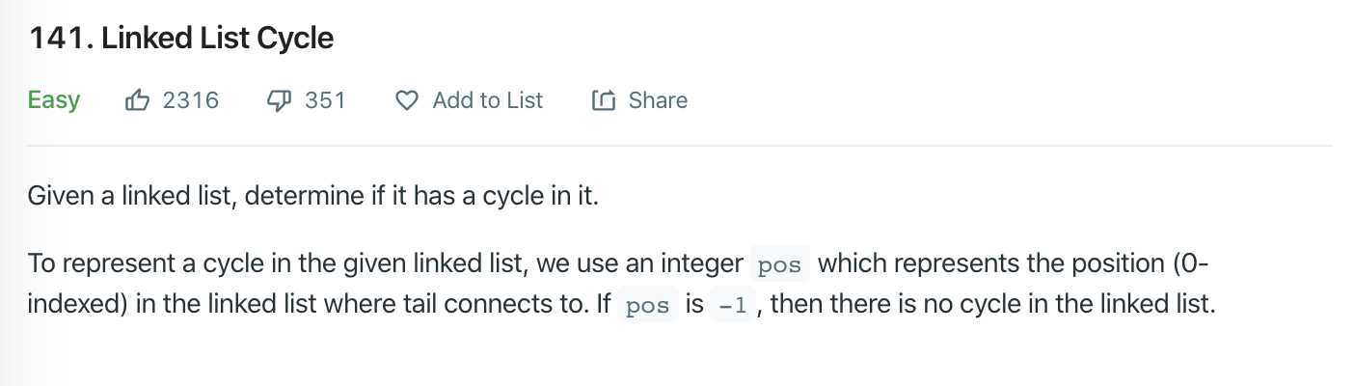Click the 351 dislikes count
This screenshot has height=386, width=1354.
325,100
